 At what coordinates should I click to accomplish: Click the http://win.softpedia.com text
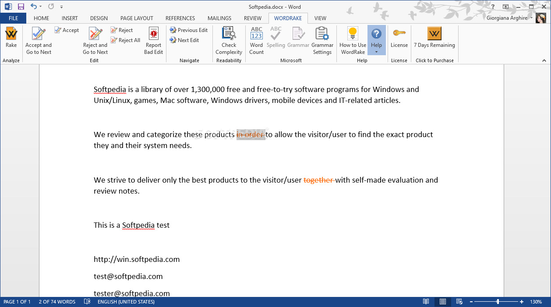[x=137, y=259]
